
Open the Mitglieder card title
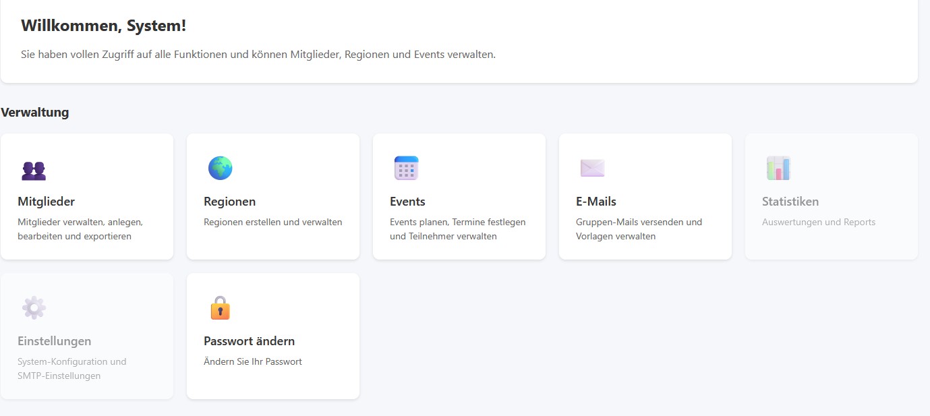pyautogui.click(x=46, y=202)
